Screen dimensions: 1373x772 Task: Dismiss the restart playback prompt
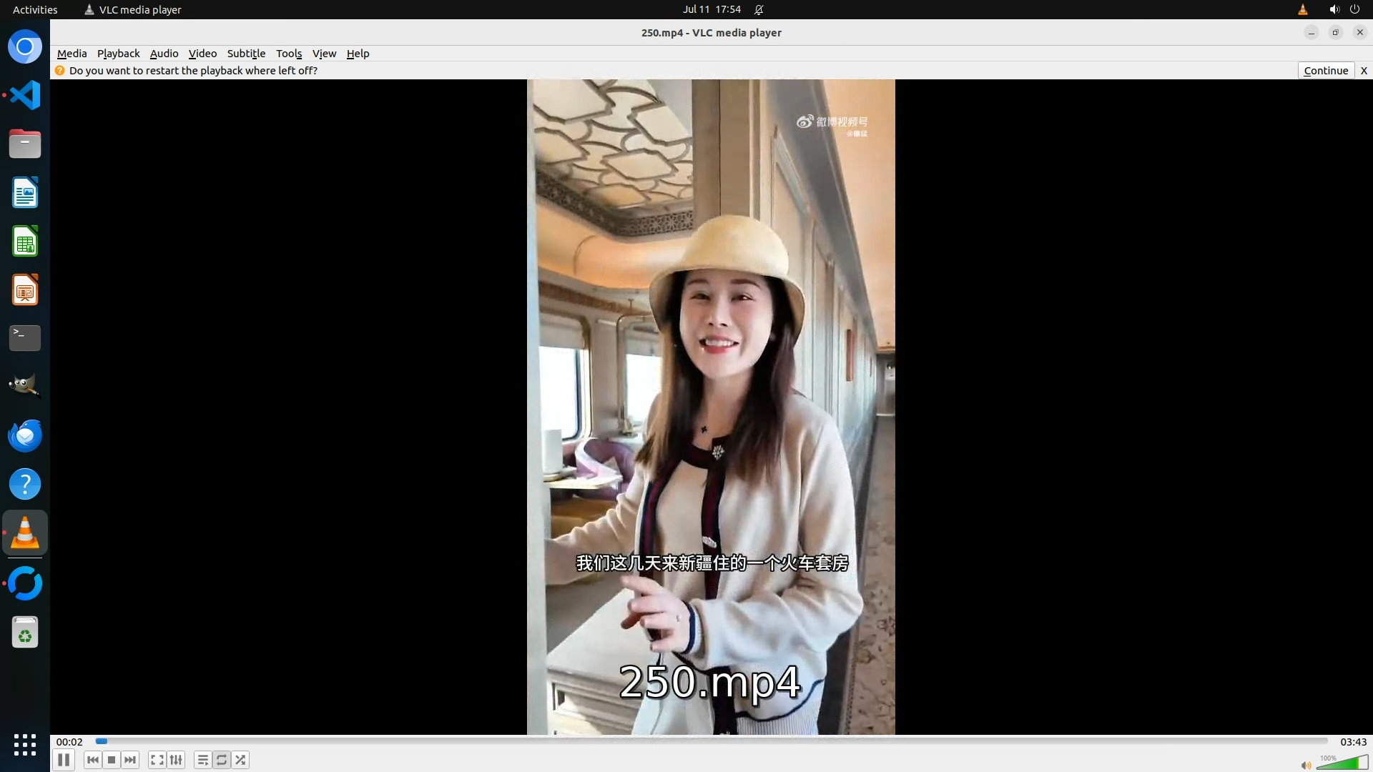pyautogui.click(x=1364, y=70)
